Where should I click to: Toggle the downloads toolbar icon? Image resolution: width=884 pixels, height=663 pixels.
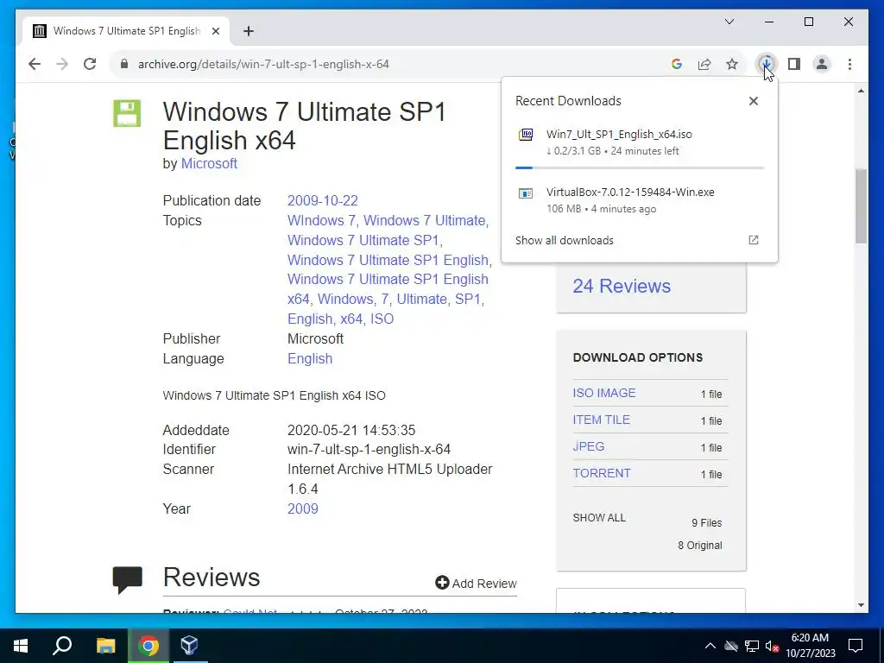click(767, 64)
